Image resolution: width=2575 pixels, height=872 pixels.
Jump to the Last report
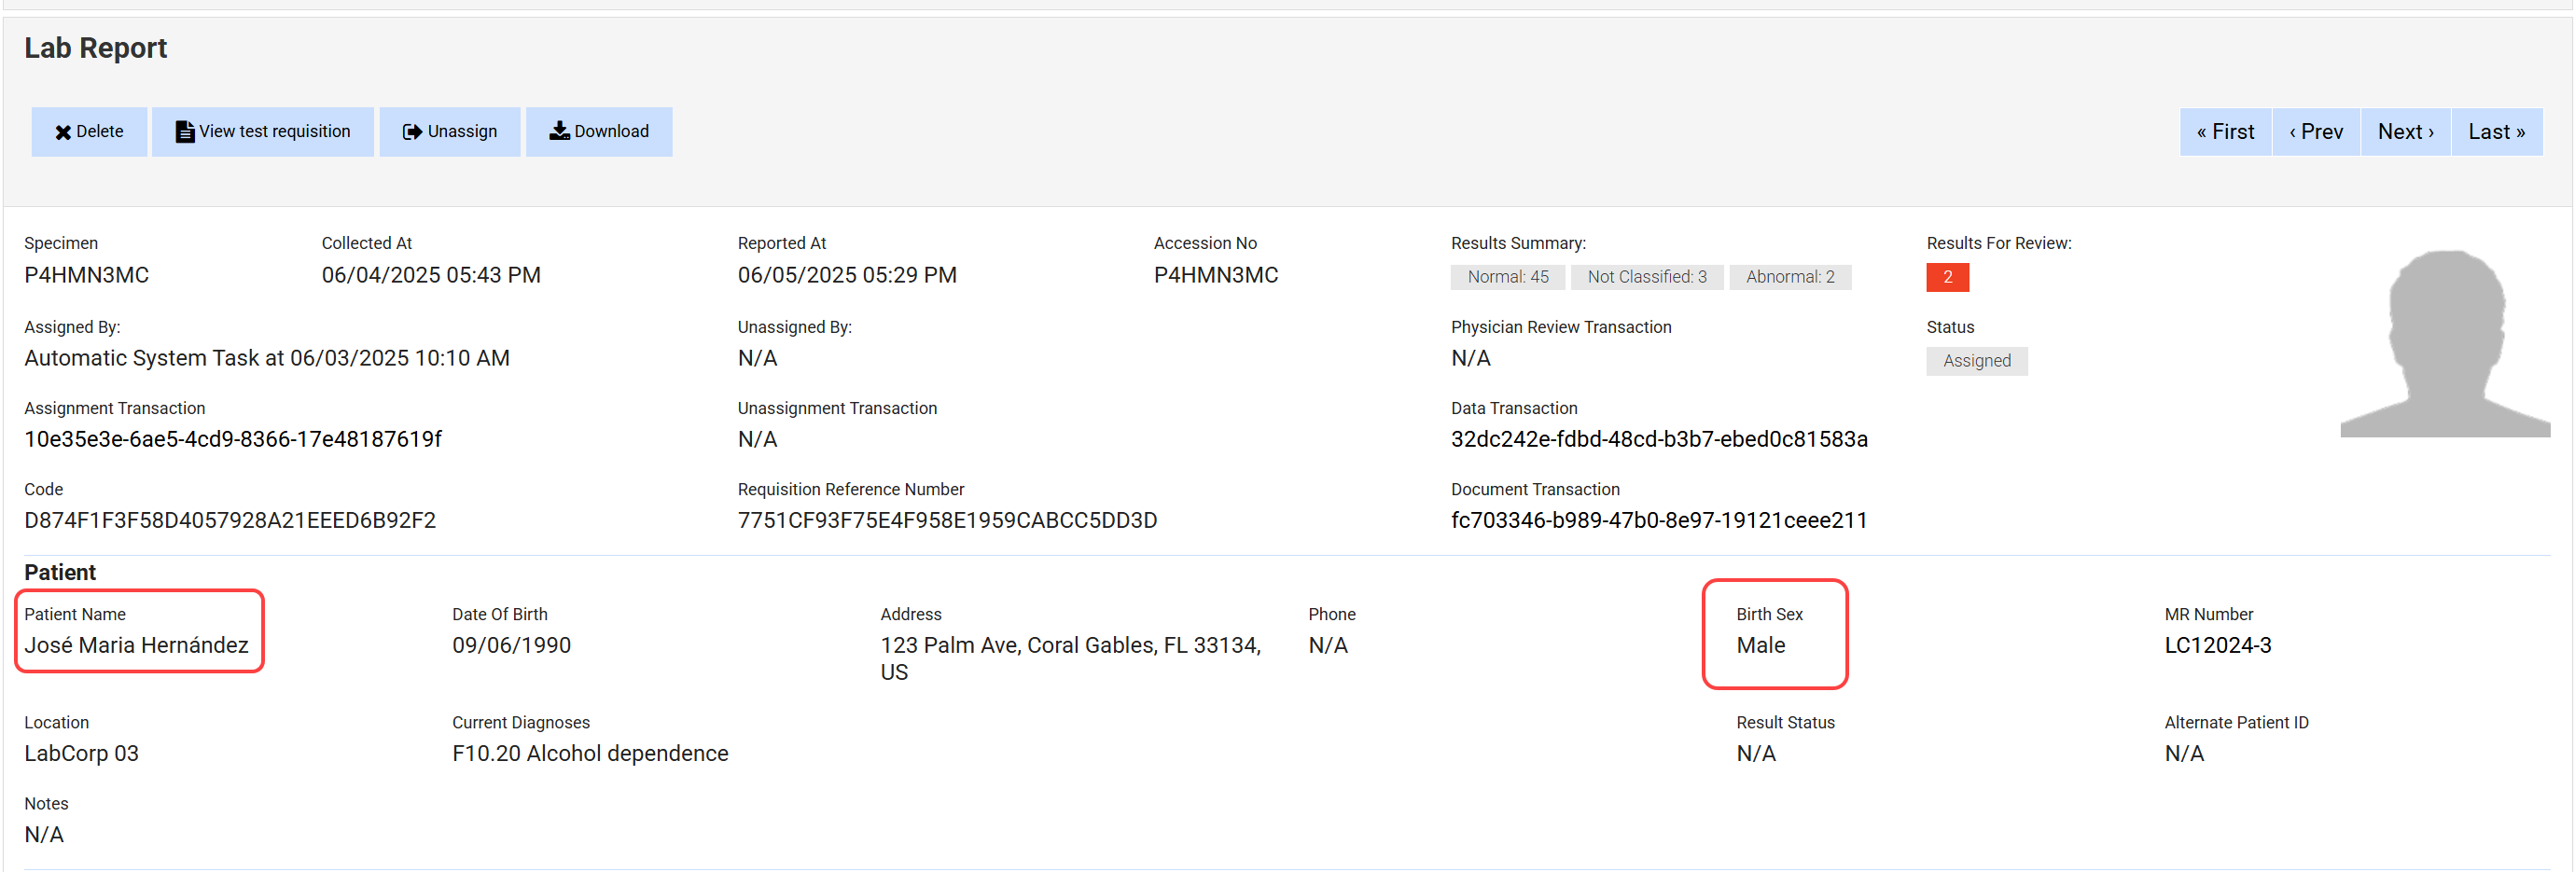coord(2495,131)
